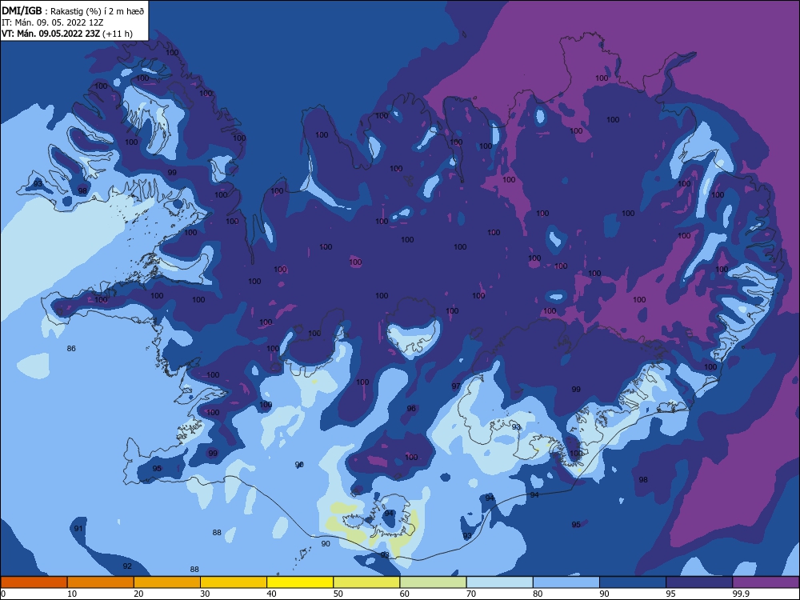
Task: Click the '86' humidity value on the map
Action: (71, 349)
